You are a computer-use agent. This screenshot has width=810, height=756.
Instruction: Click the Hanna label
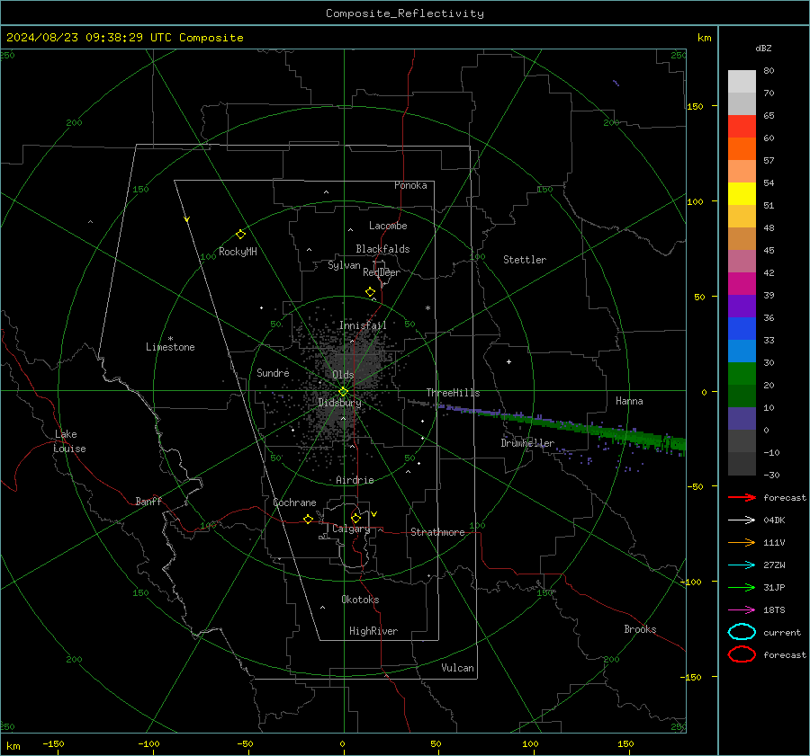point(629,401)
